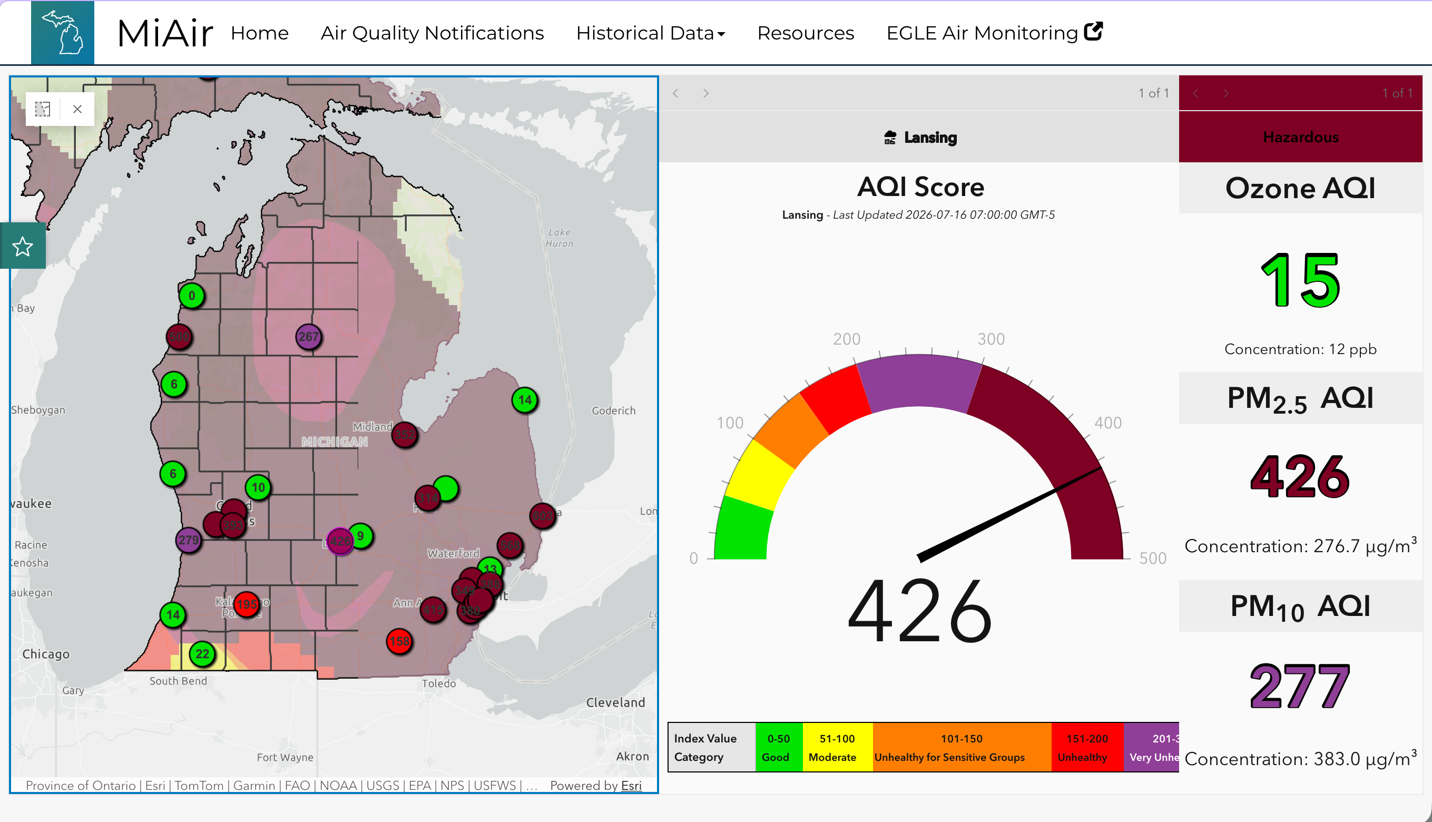Select the green marker showing 9
The width and height of the screenshot is (1432, 822).
click(x=361, y=535)
